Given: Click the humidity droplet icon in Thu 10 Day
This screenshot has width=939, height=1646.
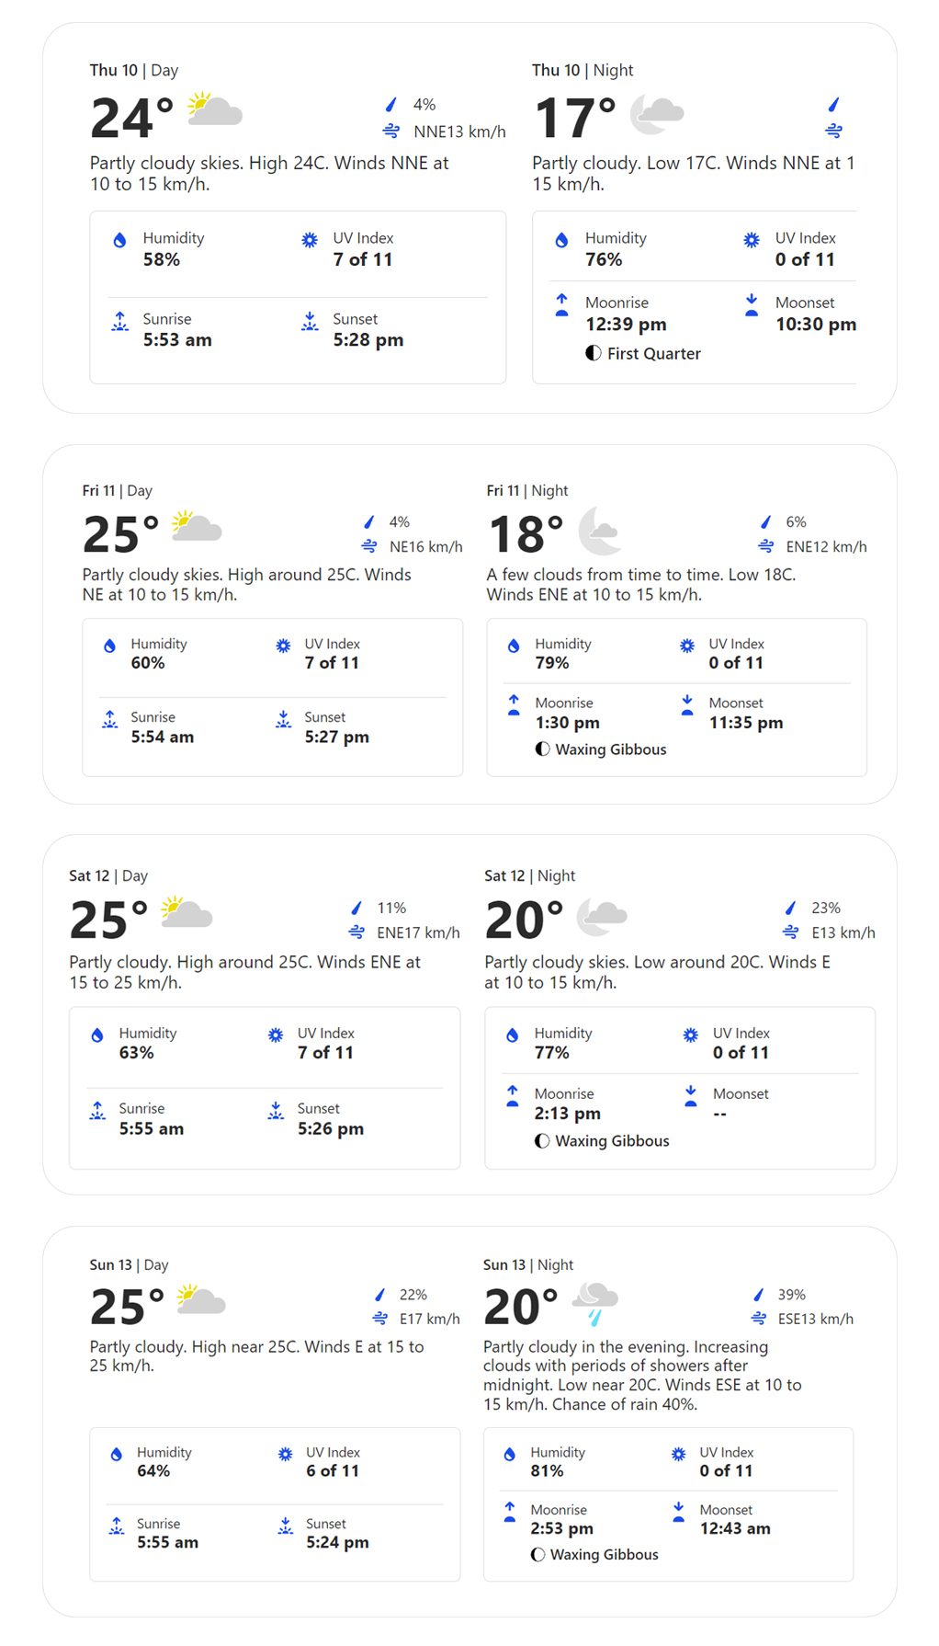Looking at the screenshot, I should coord(119,241).
